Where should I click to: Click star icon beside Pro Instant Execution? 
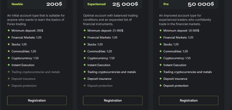click(161, 65)
